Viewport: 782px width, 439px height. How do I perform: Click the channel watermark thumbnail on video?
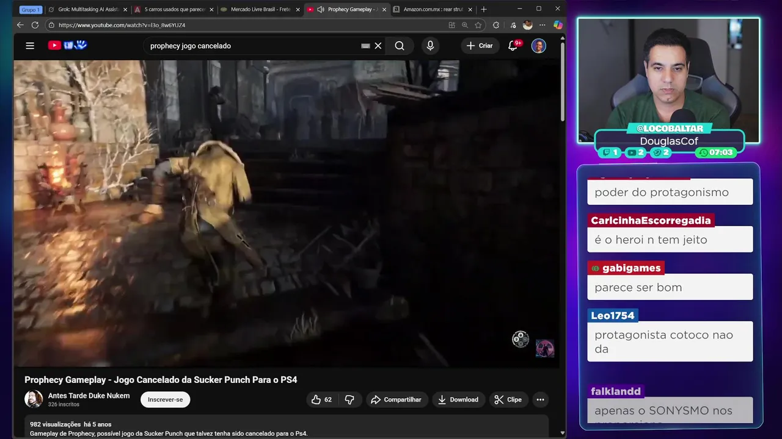tap(545, 348)
